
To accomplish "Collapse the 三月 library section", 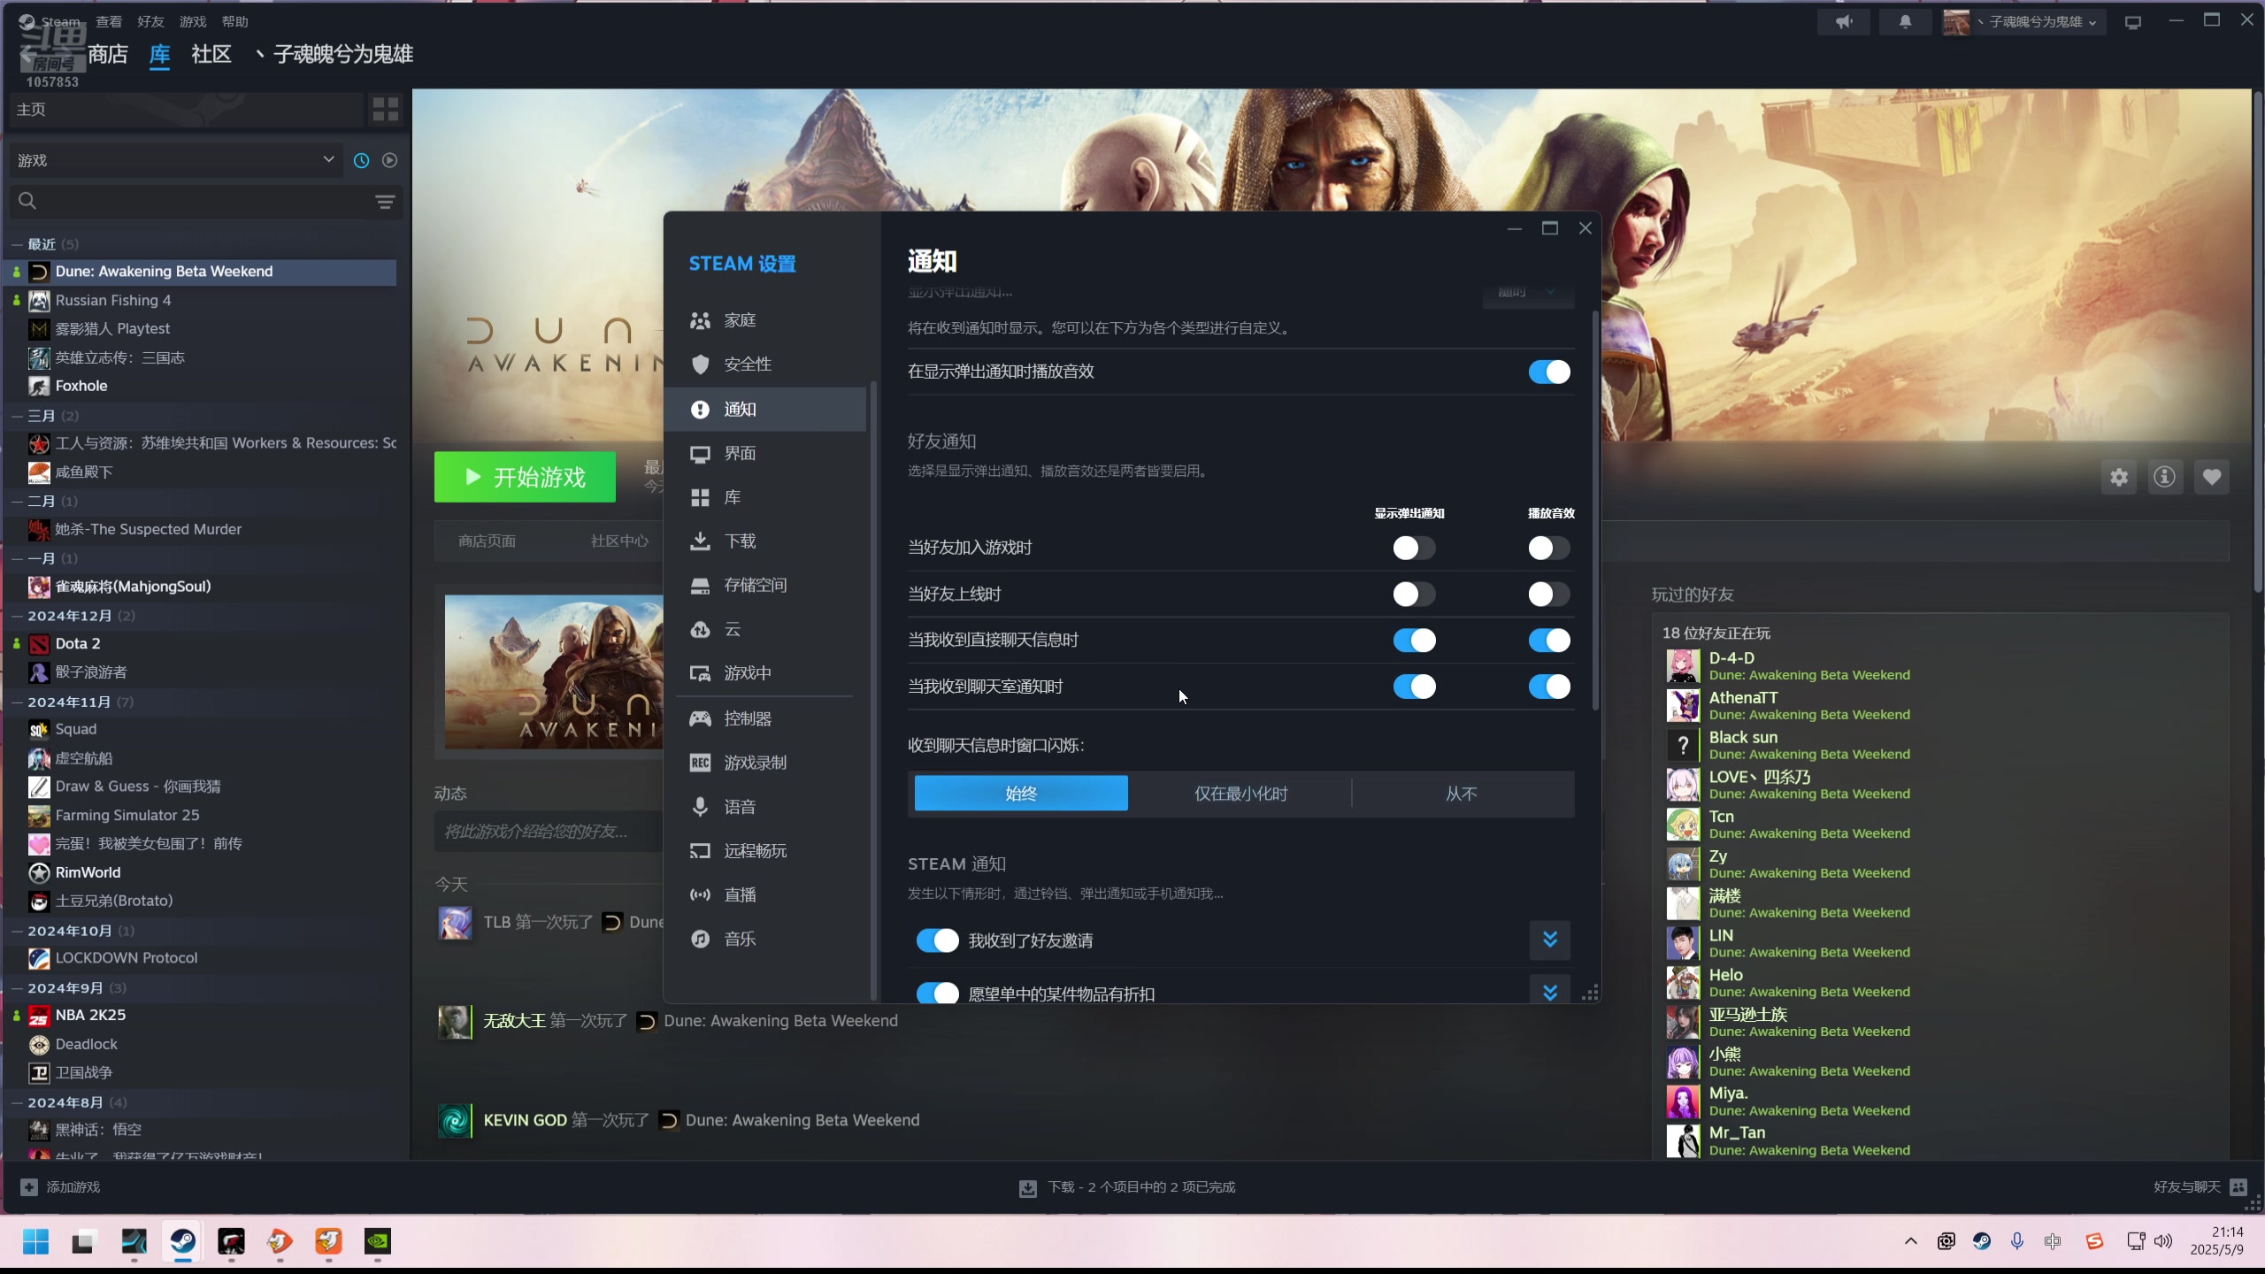I will pos(17,416).
